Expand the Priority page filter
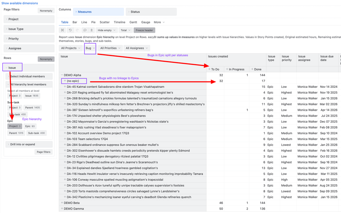Screen dimensions: 341x213 (29, 39)
